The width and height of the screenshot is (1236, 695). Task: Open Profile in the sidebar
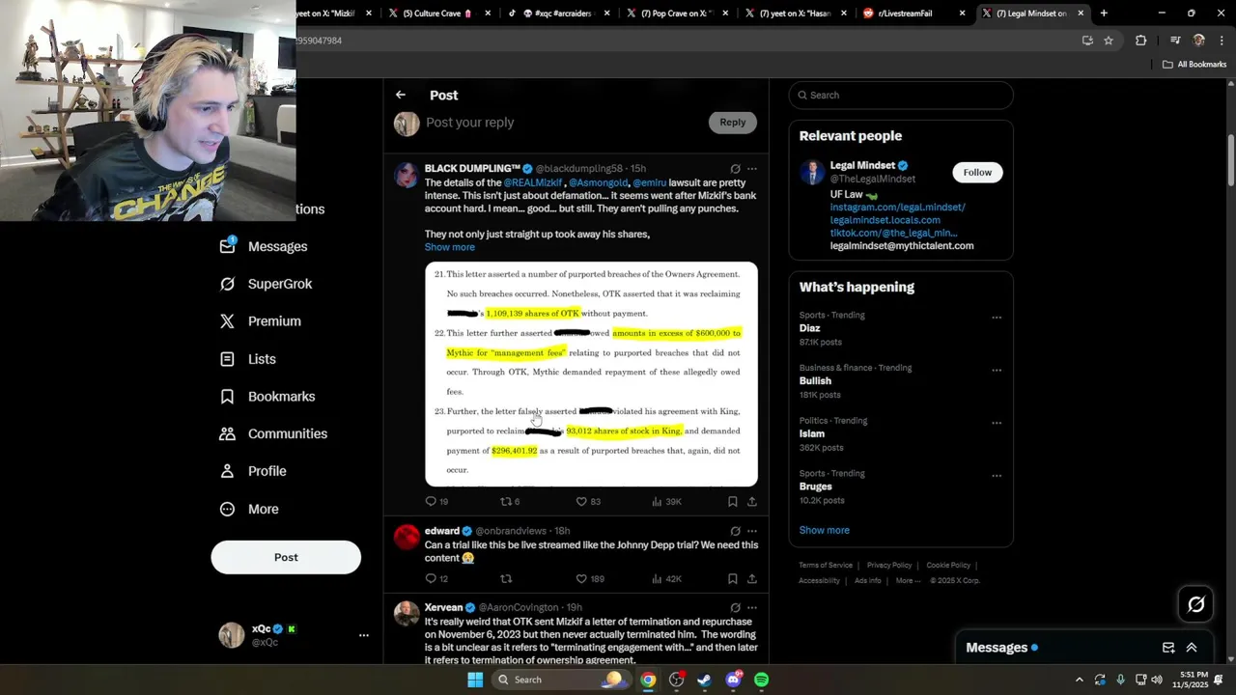pyautogui.click(x=253, y=471)
